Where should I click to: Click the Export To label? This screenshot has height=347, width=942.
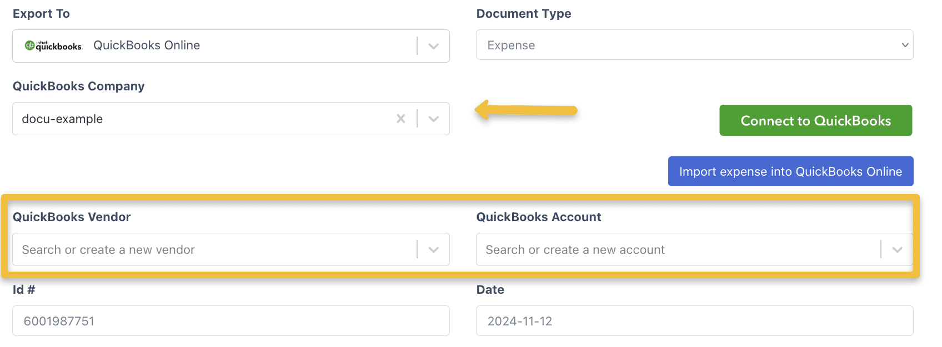click(41, 14)
